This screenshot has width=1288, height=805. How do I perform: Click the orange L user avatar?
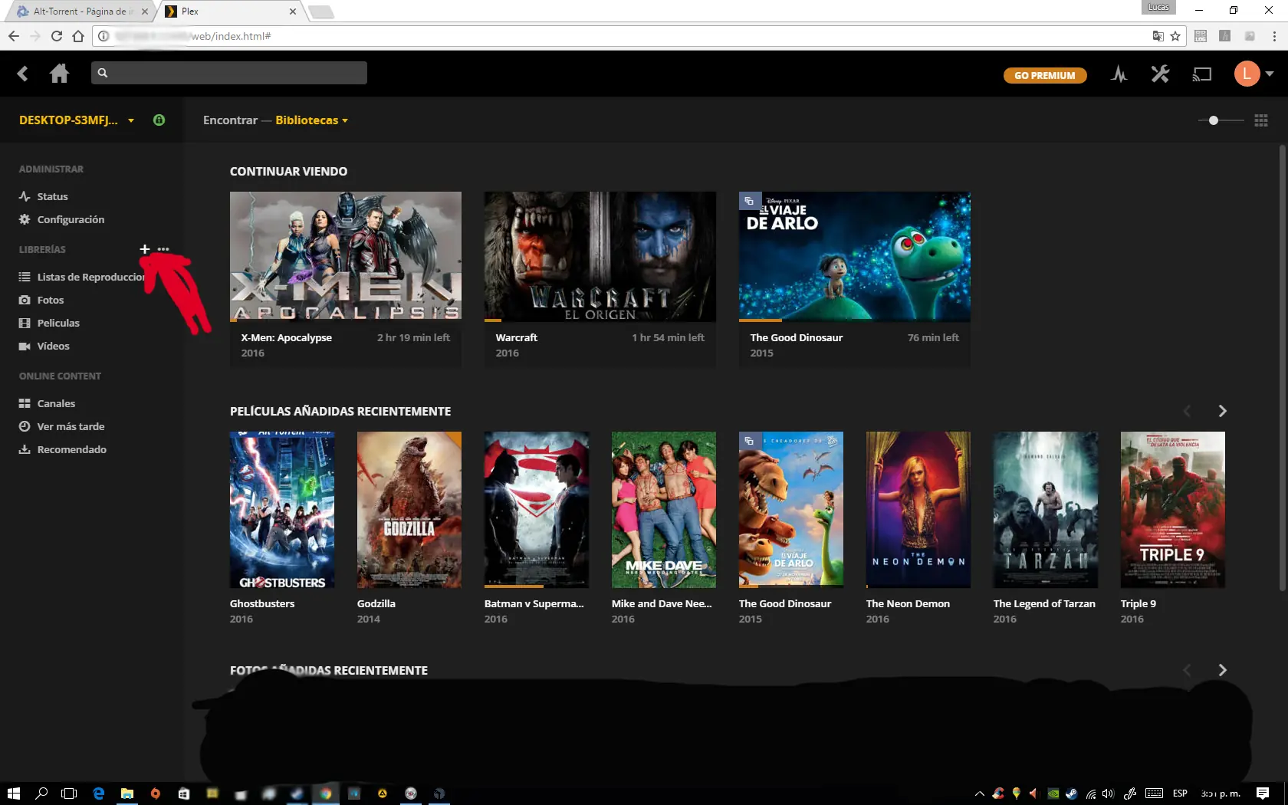pos(1247,74)
